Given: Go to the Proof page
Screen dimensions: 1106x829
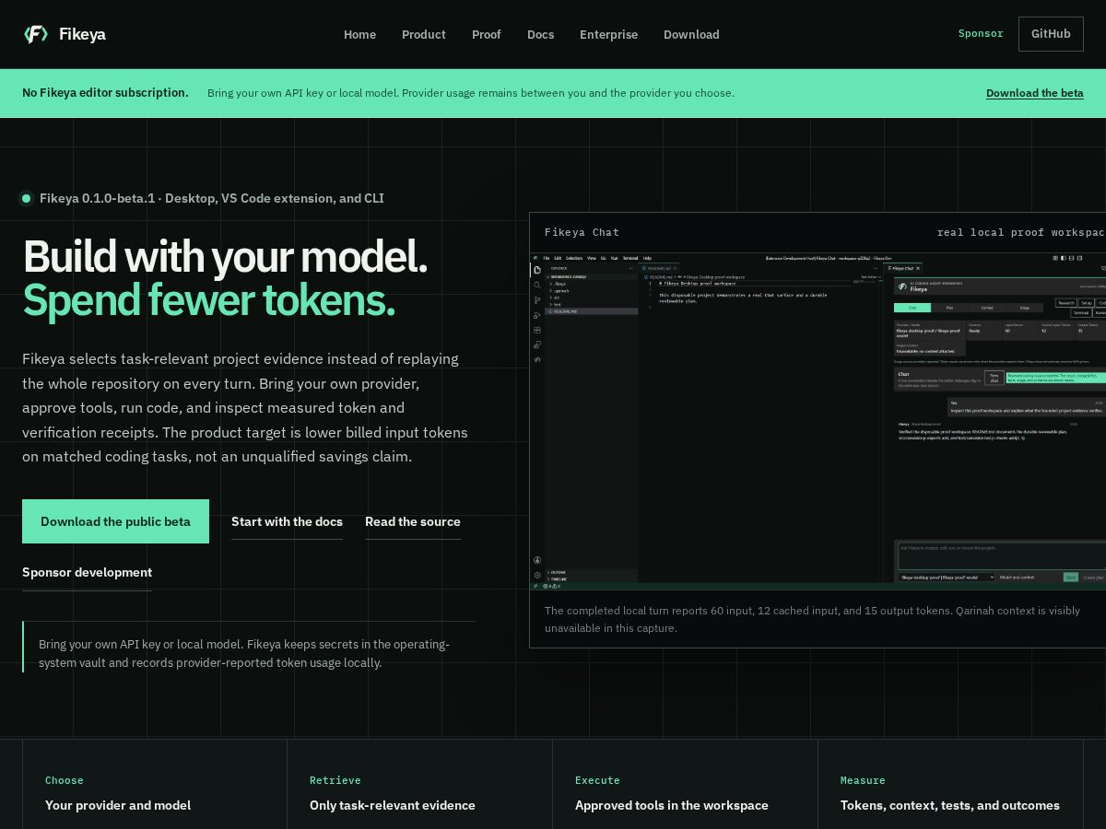Looking at the screenshot, I should pos(486,34).
